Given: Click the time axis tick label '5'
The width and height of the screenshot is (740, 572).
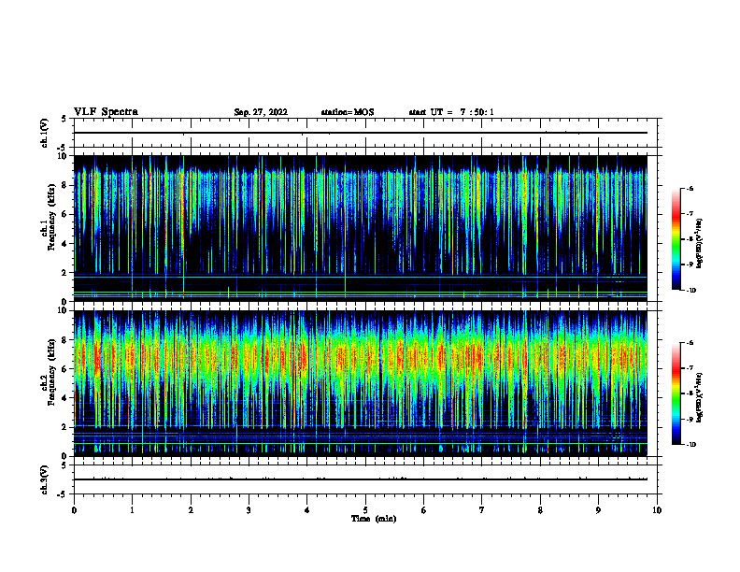Looking at the screenshot, I should pyautogui.click(x=365, y=510).
